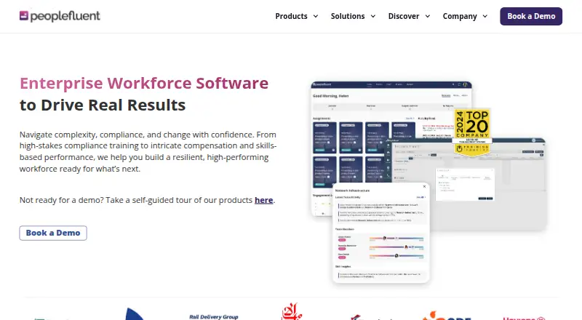Expand the Solutions dropdown chevron
The image size is (582, 320).
pyautogui.click(x=373, y=16)
